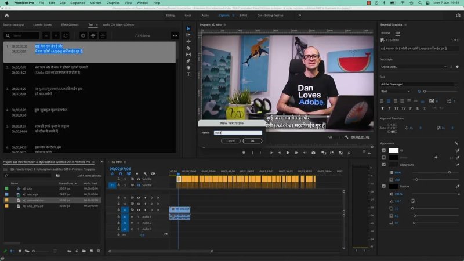
Task: Open the Full playback resolution dropdown
Action: point(333,137)
